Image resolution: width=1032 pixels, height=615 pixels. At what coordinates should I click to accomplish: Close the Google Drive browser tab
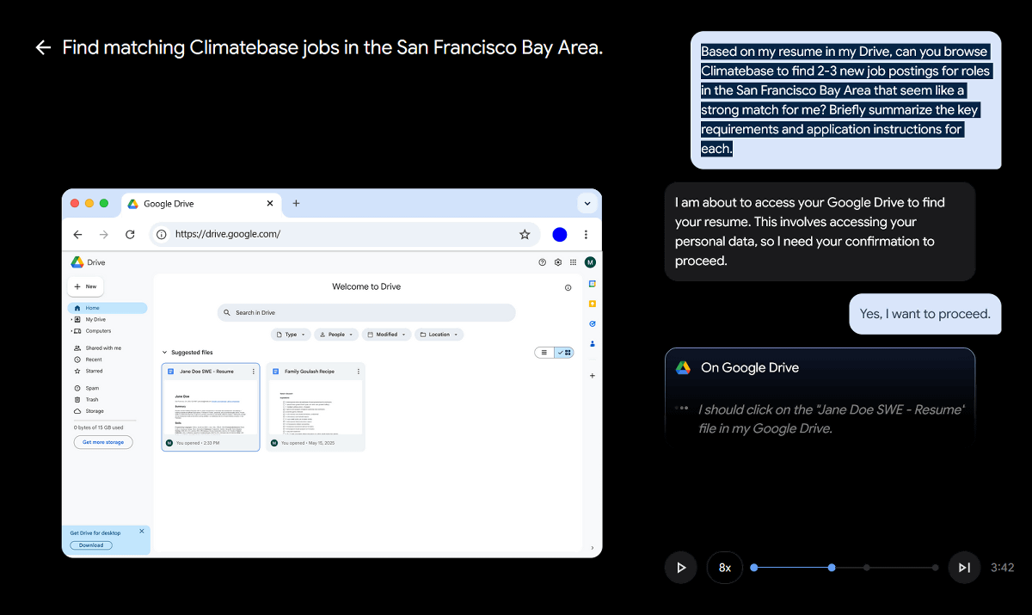[x=270, y=204]
